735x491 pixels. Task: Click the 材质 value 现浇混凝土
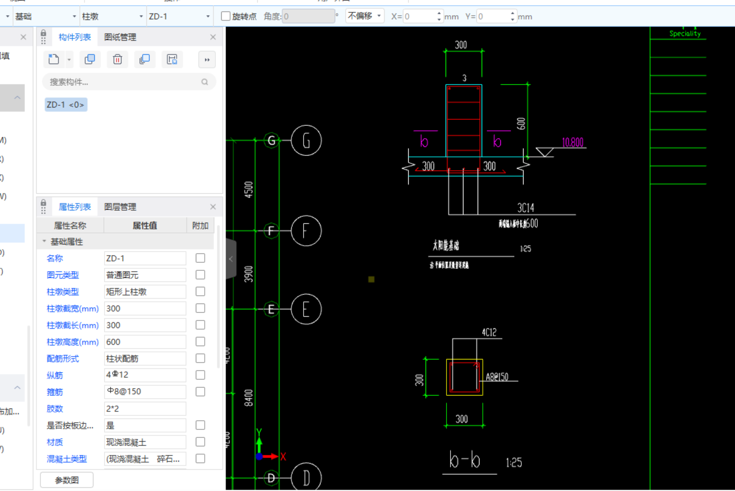tap(145, 442)
